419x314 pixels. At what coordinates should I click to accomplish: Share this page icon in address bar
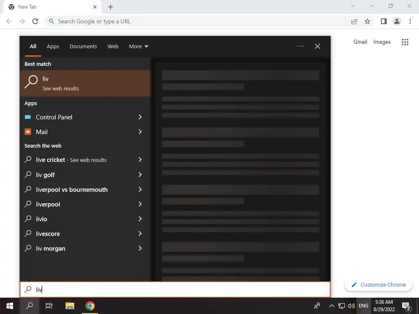coord(354,21)
